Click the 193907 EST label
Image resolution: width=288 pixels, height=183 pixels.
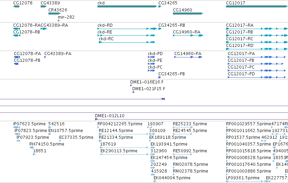[x=155, y=124]
